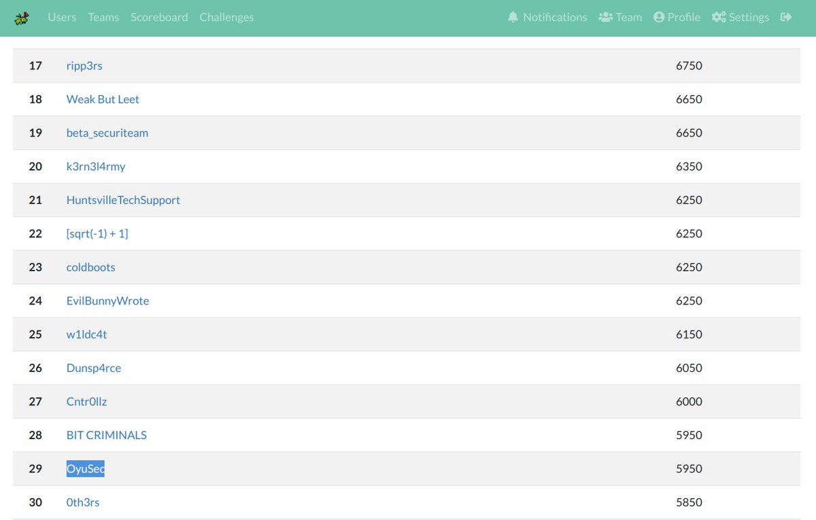Click the score 6350 for k3rn3l4rmy
The width and height of the screenshot is (816, 520).
pyautogui.click(x=689, y=167)
